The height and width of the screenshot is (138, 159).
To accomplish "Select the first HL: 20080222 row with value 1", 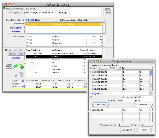I will (120, 72).
